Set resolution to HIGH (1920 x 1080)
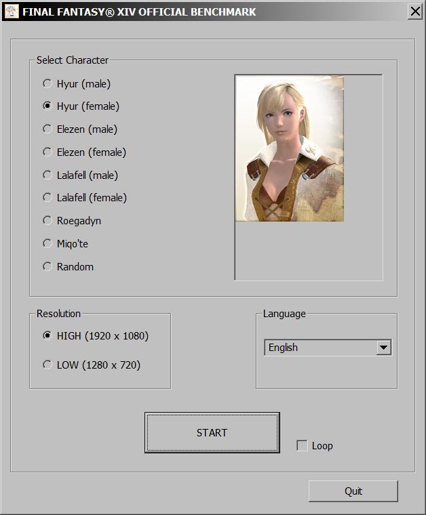This screenshot has height=515, width=426. tap(47, 335)
